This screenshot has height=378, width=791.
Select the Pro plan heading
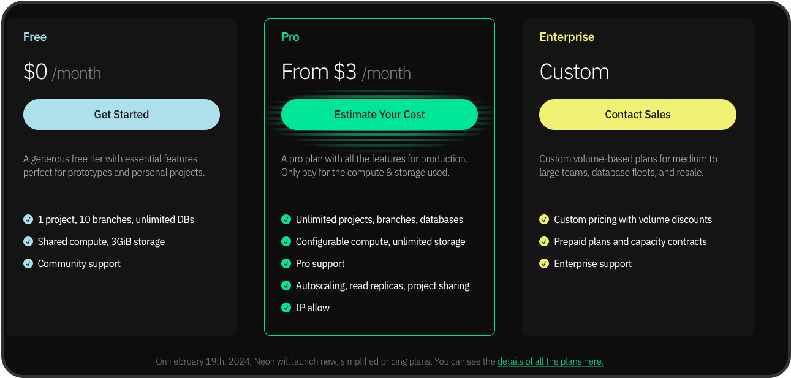coord(290,37)
